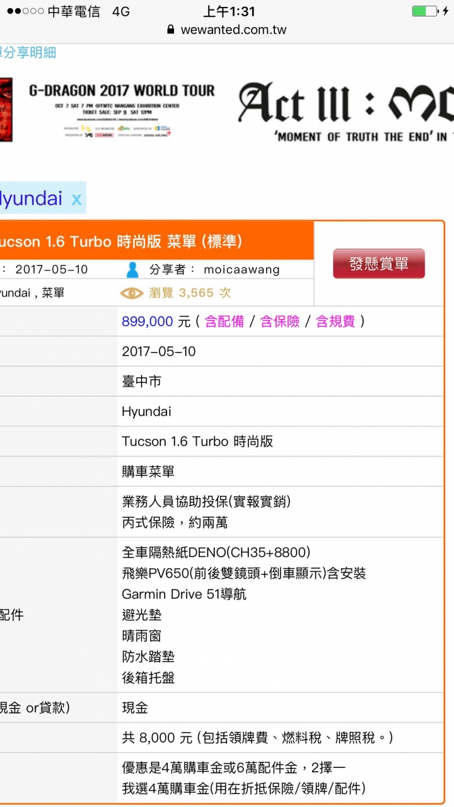Select the 899,000 price value
Screen dimensions: 454x807
pos(147,322)
